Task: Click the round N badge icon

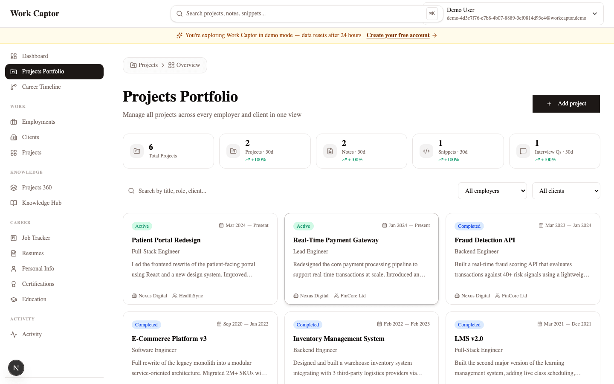Action: pyautogui.click(x=16, y=368)
